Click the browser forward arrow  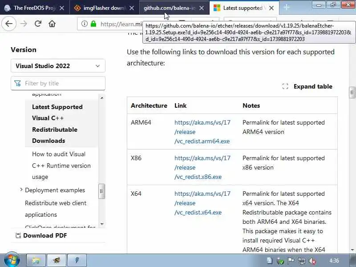pyautogui.click(x=24, y=24)
